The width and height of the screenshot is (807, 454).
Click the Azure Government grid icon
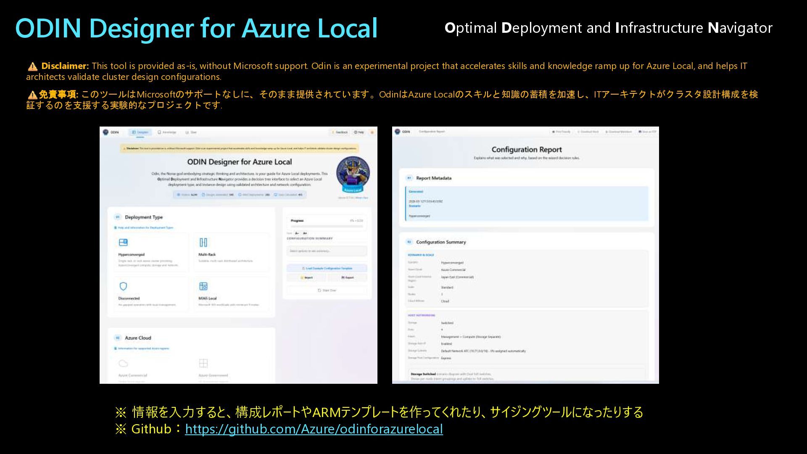point(203,363)
